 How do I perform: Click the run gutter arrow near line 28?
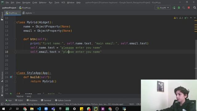pyautogui.click(x=11, y=94)
